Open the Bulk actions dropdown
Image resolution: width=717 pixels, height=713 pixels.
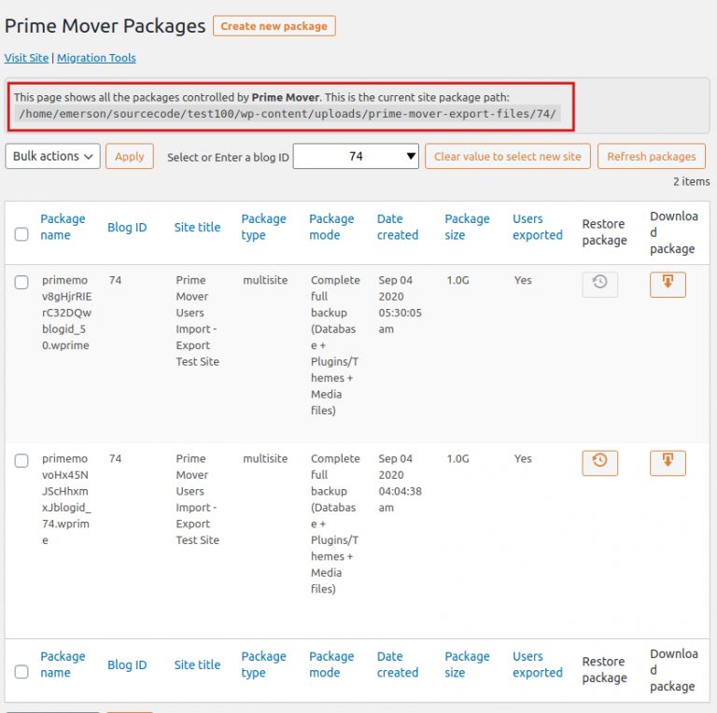point(52,156)
